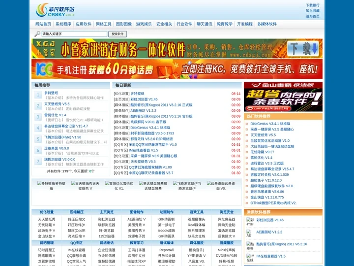Viewport: 354px width, 266px height.
Task: Click the 搜索软件 search button
Action: (x=118, y=34)
